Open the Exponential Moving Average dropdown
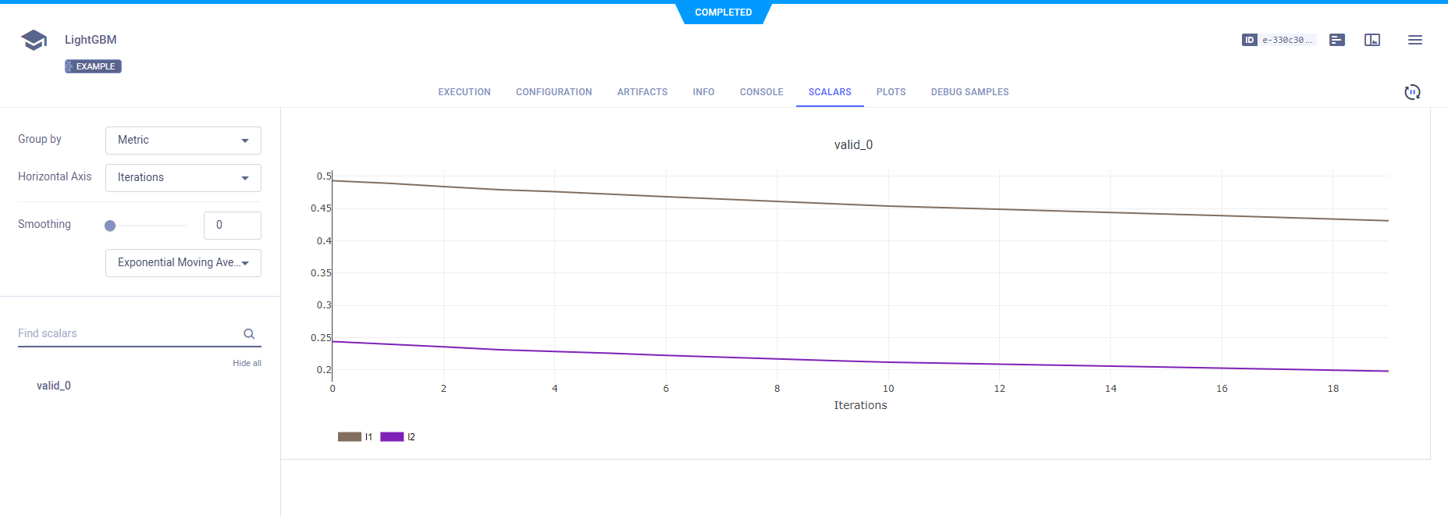Screen dimensions: 1448x516 pos(183,263)
